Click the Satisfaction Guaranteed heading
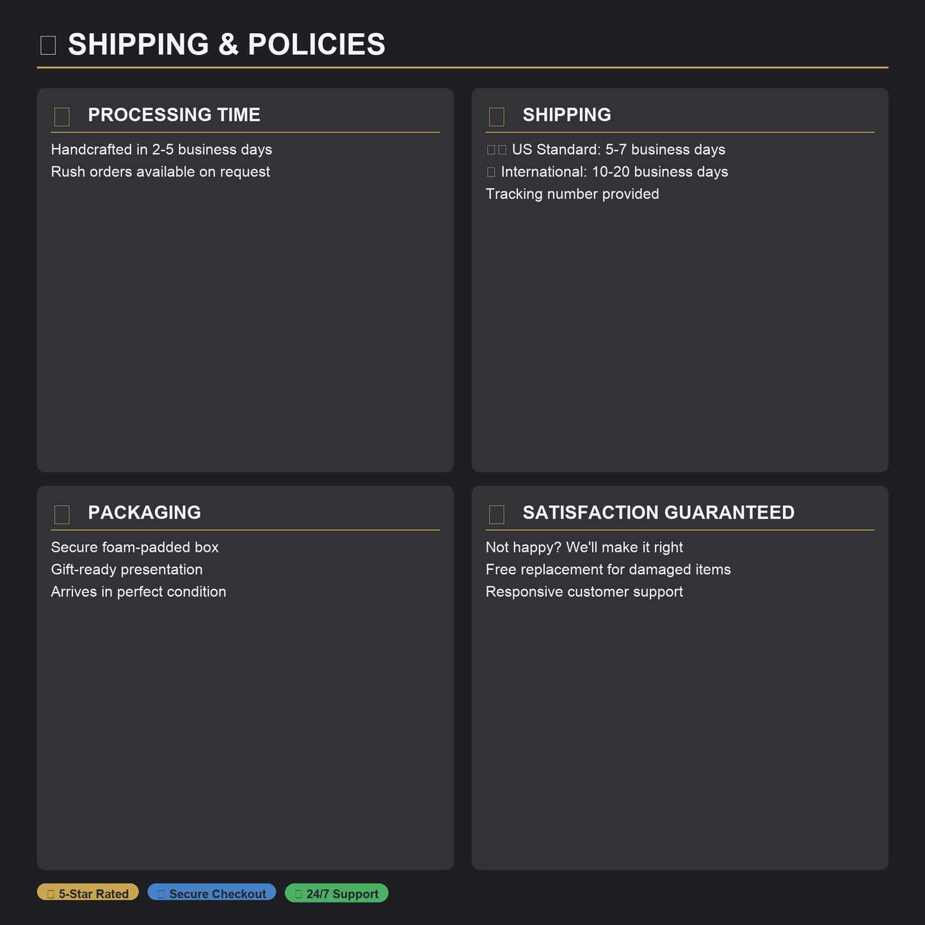 click(658, 513)
